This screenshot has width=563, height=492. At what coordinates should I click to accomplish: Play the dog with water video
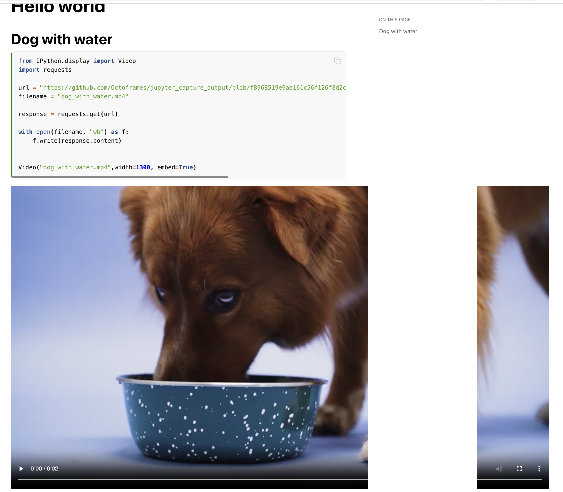(x=21, y=468)
